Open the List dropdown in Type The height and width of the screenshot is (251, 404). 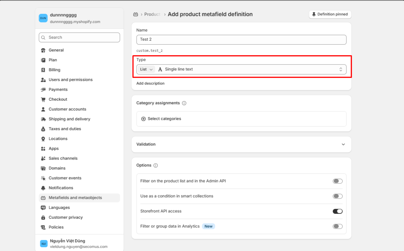tap(146, 69)
